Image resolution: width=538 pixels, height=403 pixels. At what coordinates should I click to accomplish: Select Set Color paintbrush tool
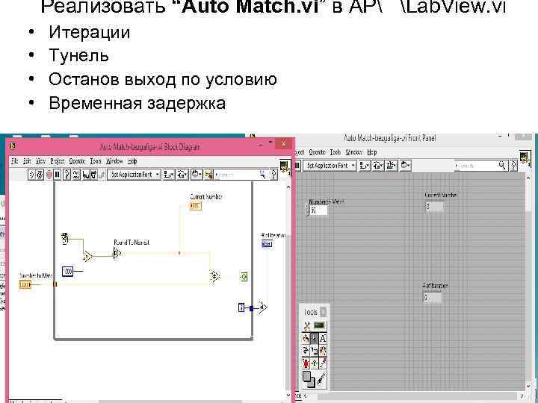[321, 379]
